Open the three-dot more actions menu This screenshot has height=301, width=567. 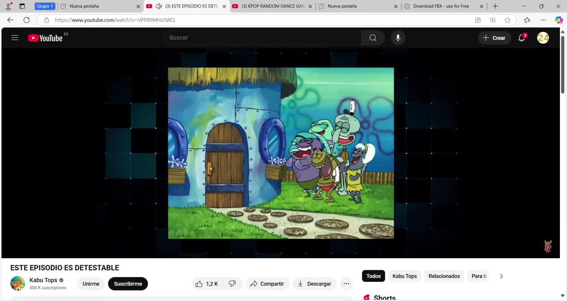[x=346, y=284]
